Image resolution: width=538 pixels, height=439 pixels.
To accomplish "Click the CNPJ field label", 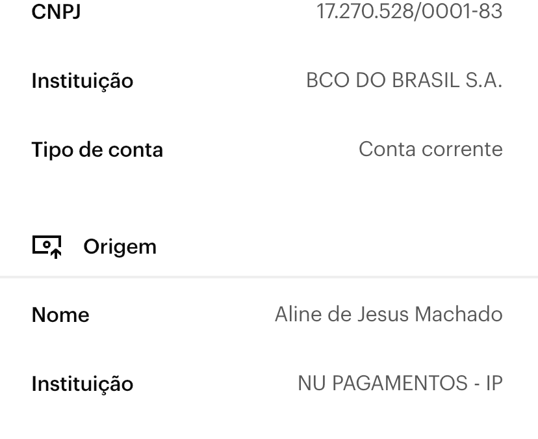I will (56, 12).
